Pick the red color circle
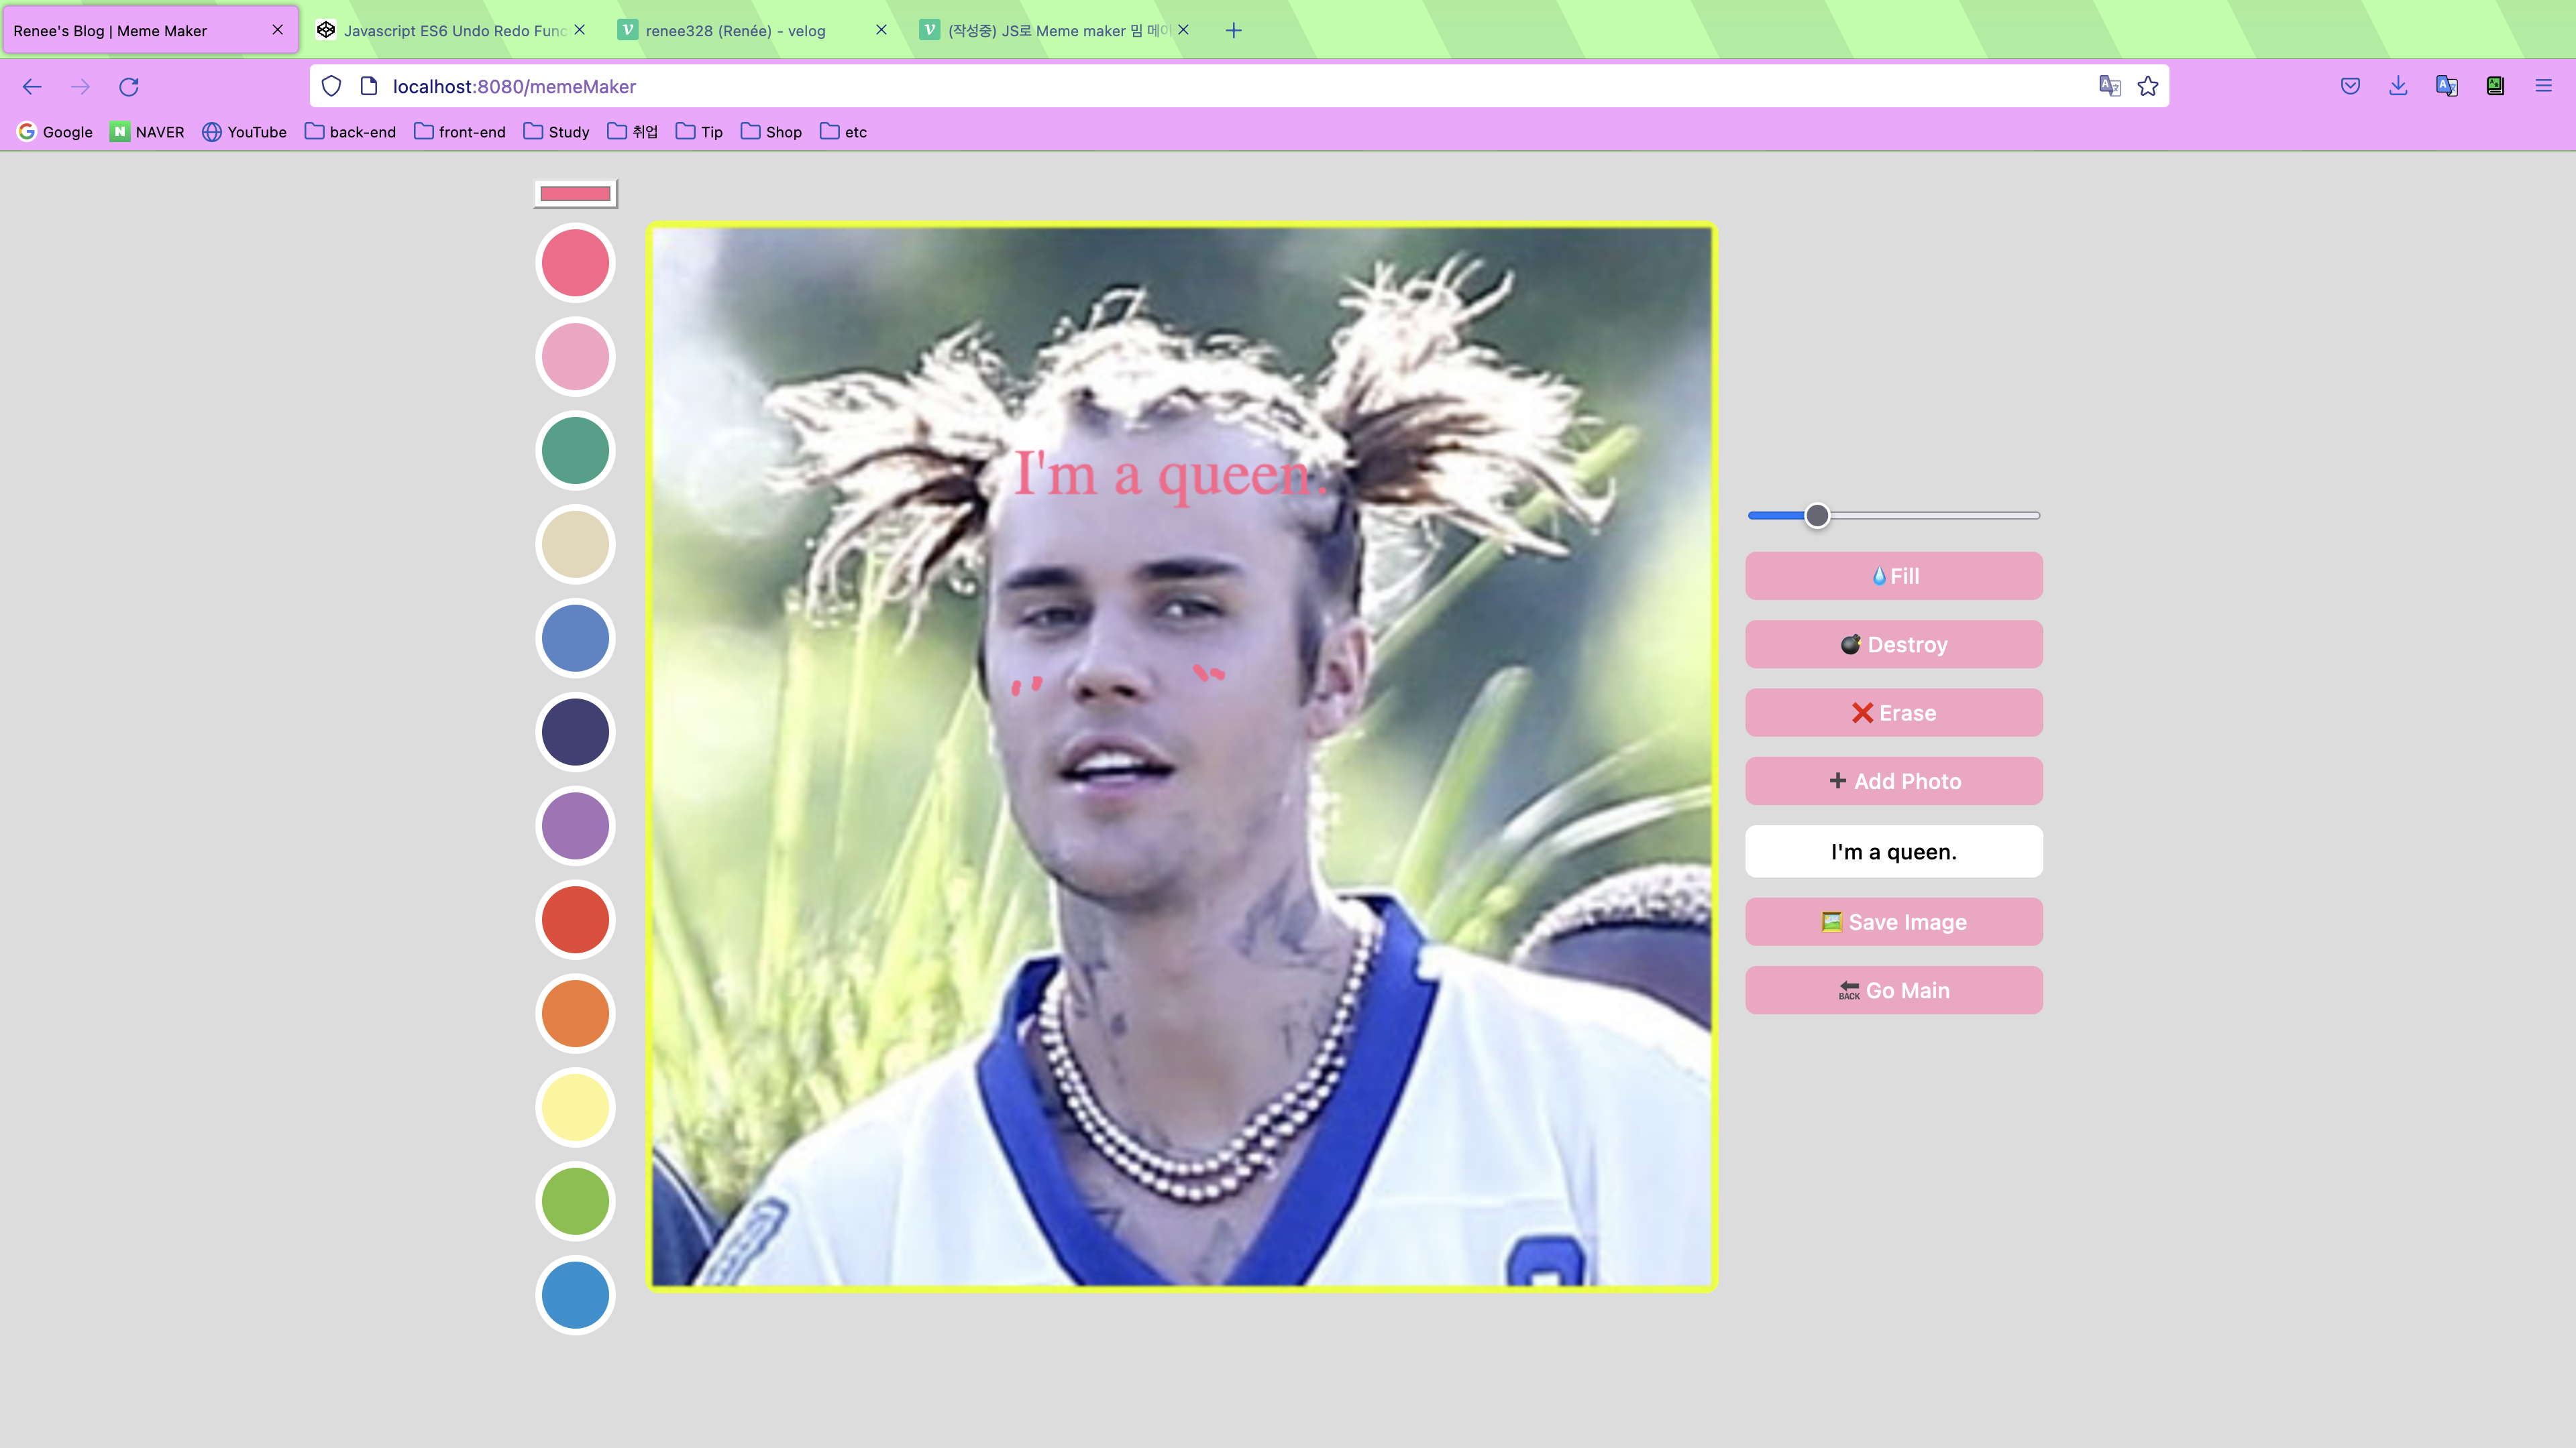This screenshot has width=2576, height=1448. click(575, 919)
